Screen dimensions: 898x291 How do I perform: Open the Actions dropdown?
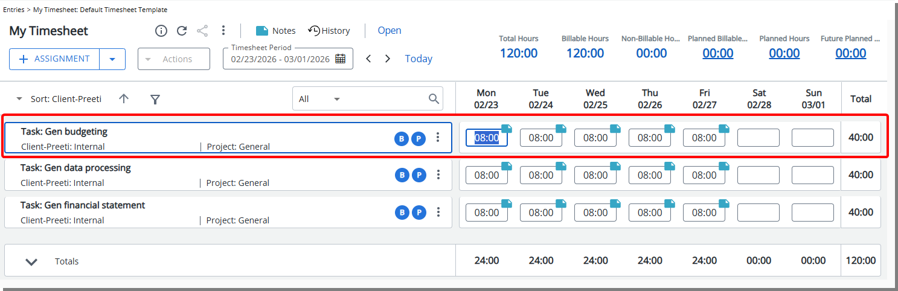[174, 59]
